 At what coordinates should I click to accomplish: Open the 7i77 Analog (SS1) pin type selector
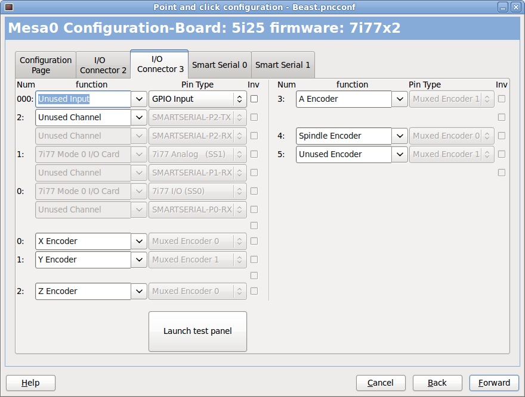[x=197, y=154]
